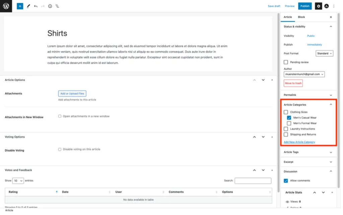Click the Article breadcrumb at bottom

[9, 210]
